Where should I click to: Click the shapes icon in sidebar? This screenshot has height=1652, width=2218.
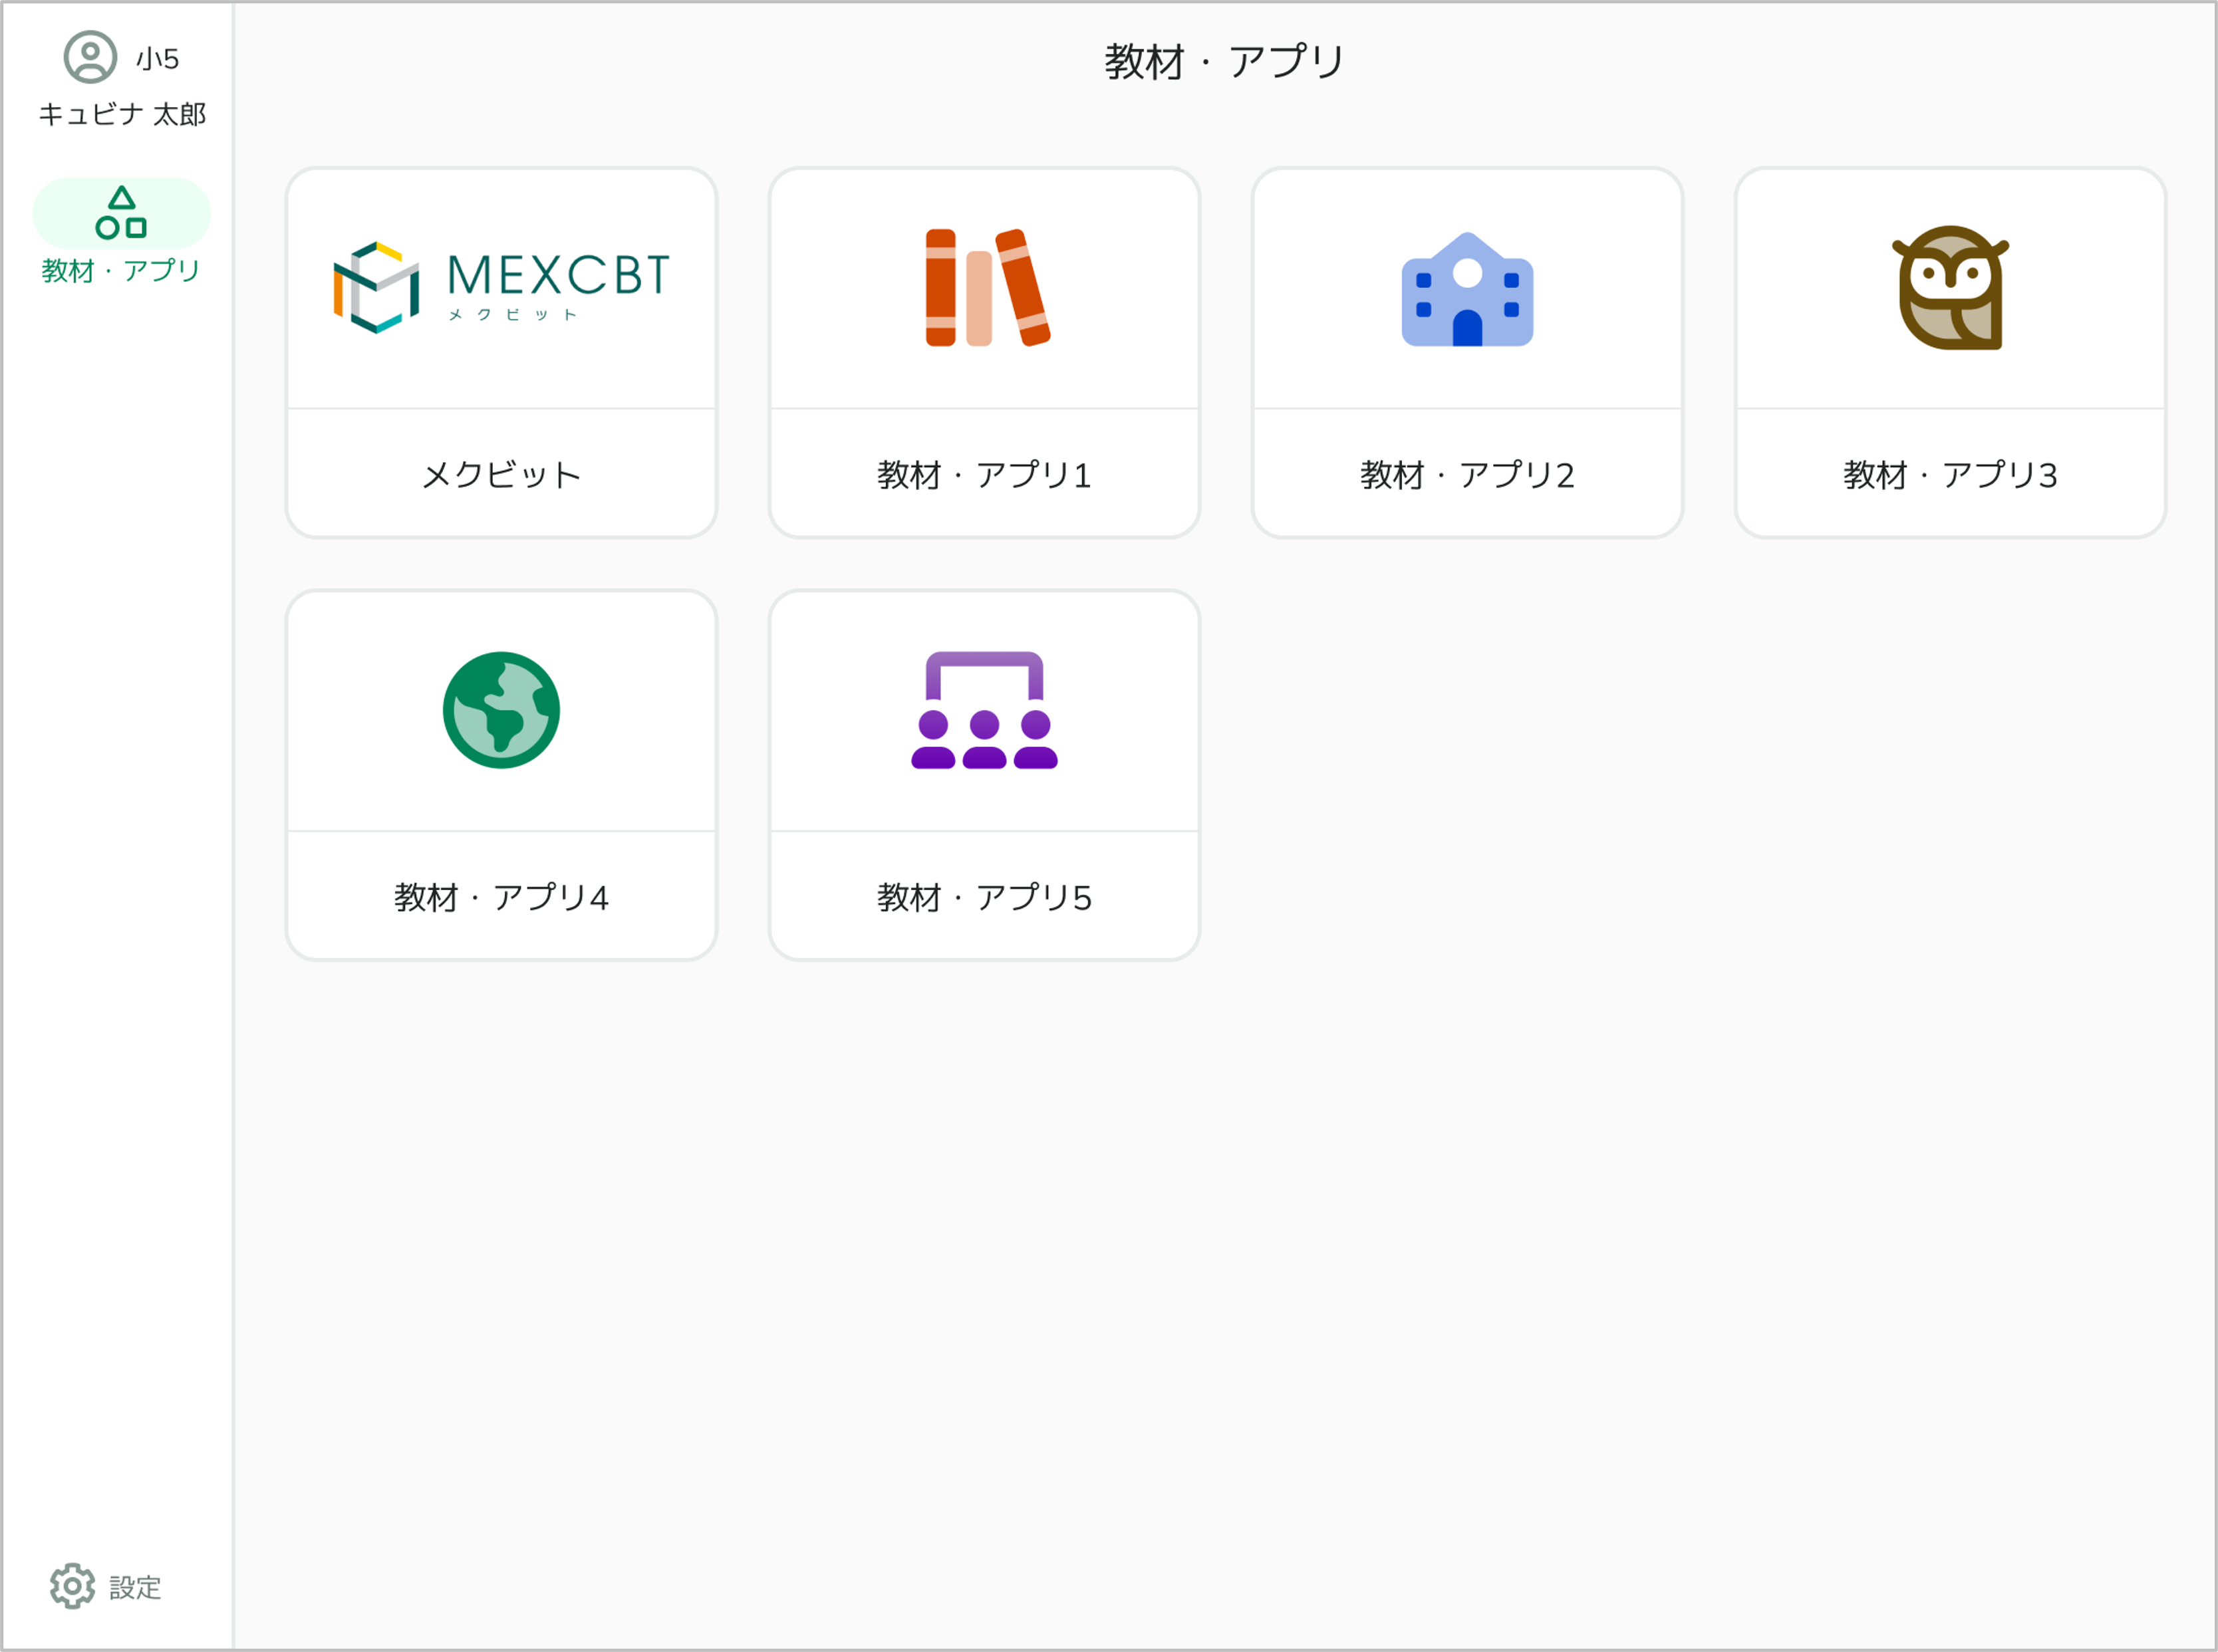pos(121,212)
